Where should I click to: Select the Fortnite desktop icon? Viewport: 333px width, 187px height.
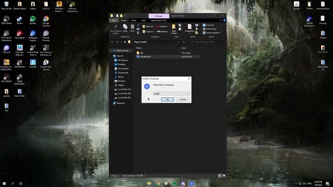coord(33,63)
